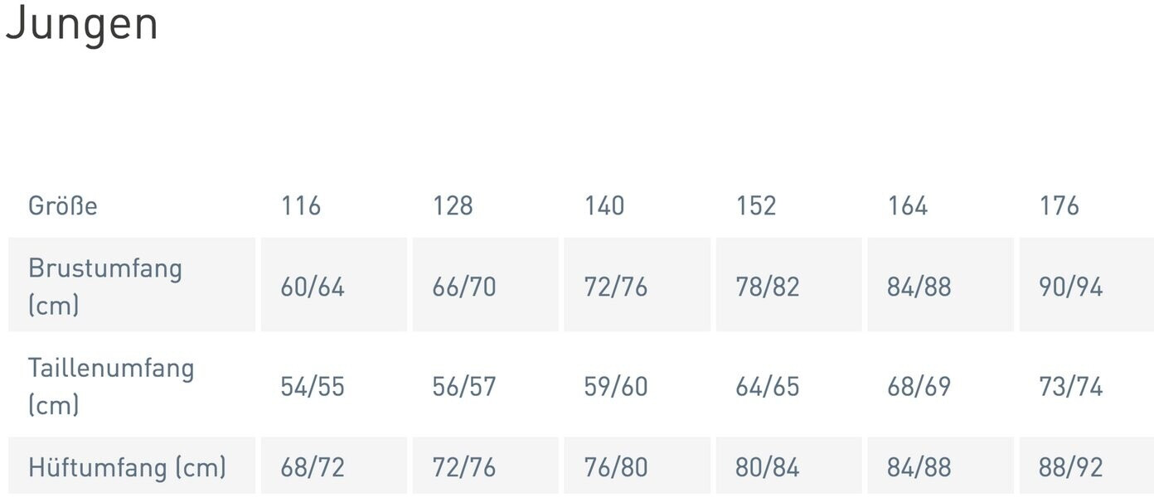
Task: Select Brustumfang value 90/94 for size 176
Action: (x=1071, y=287)
